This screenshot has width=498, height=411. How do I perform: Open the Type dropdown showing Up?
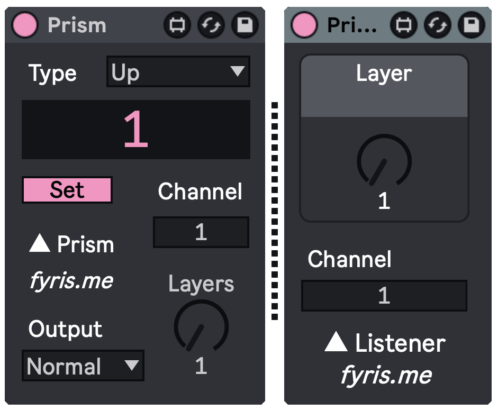178,72
